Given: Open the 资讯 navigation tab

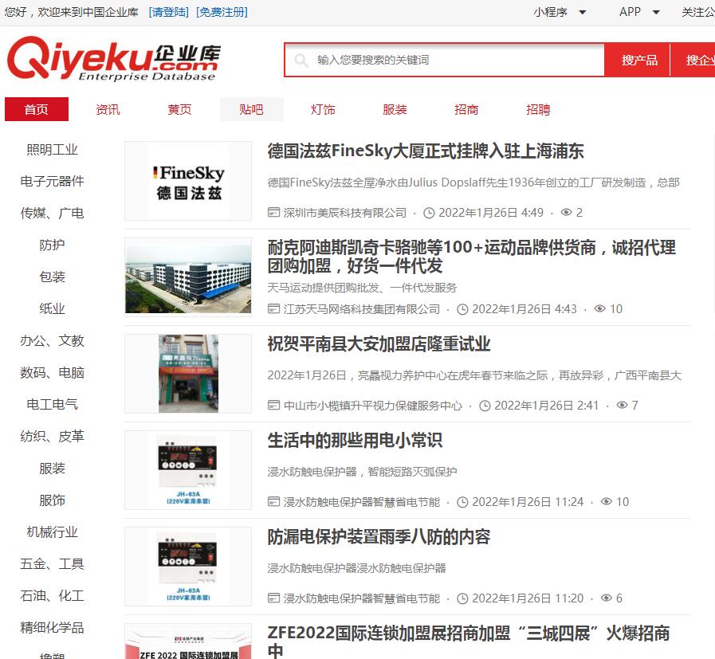Looking at the screenshot, I should pyautogui.click(x=108, y=109).
